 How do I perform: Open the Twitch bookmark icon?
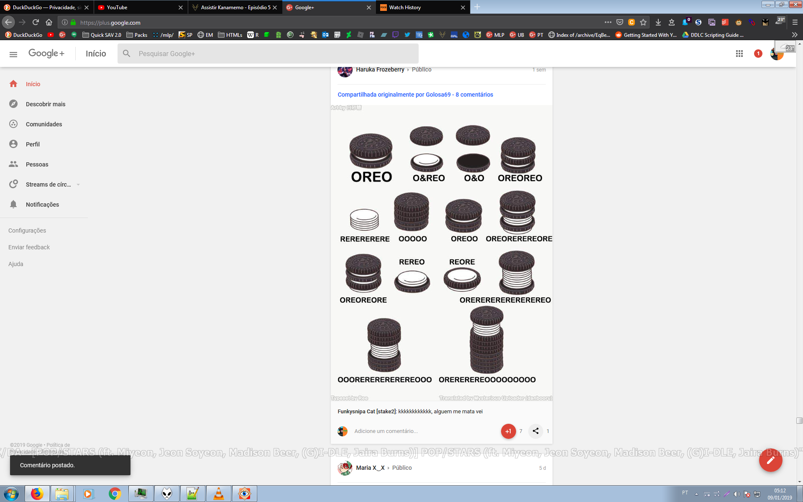tap(395, 35)
